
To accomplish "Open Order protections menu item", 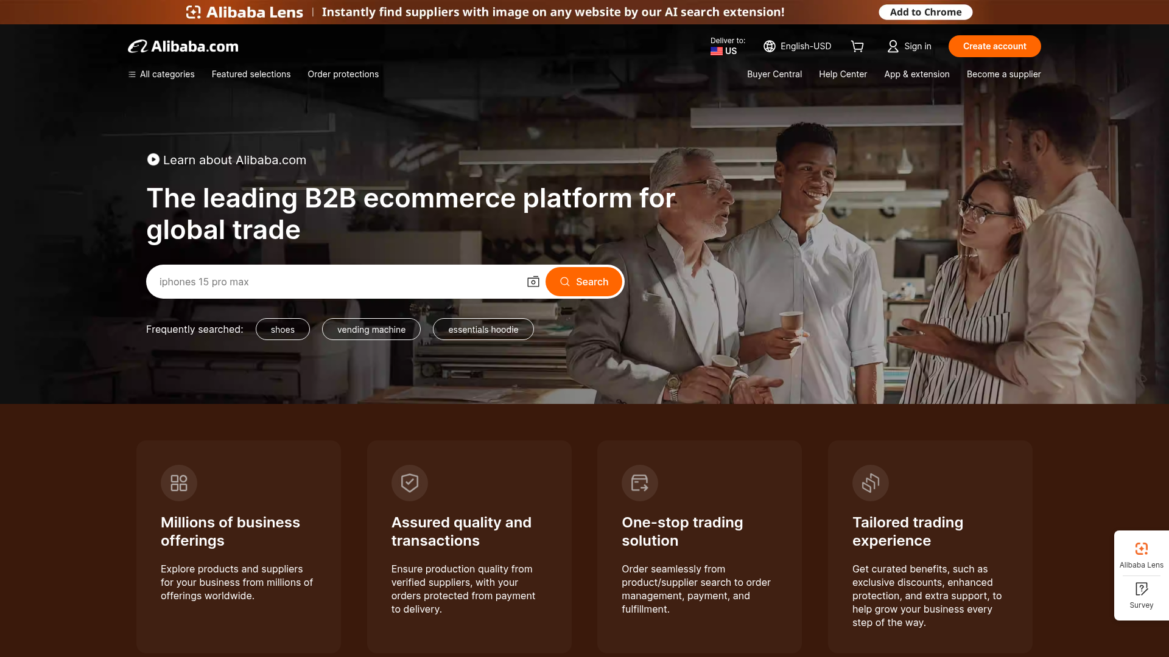I will click(343, 74).
